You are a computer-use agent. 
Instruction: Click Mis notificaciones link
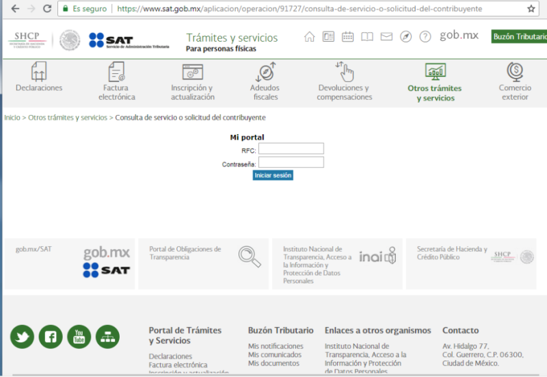[276, 346]
